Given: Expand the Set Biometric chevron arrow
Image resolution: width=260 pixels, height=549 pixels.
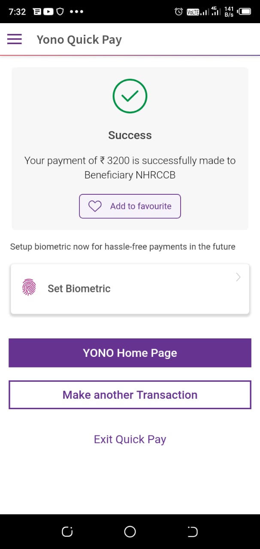Looking at the screenshot, I should (x=239, y=278).
